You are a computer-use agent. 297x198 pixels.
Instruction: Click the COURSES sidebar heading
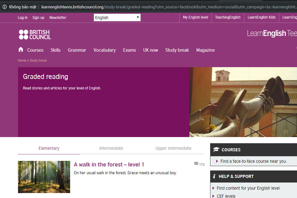231,150
